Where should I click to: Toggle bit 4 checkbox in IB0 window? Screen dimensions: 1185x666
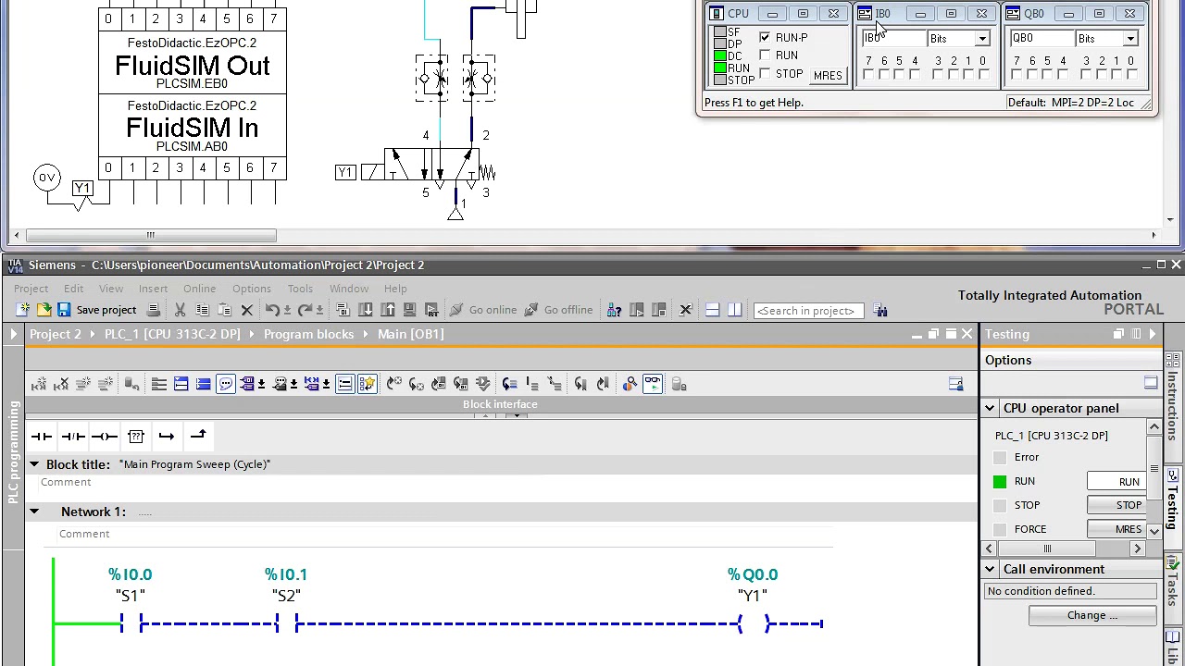pos(915,75)
